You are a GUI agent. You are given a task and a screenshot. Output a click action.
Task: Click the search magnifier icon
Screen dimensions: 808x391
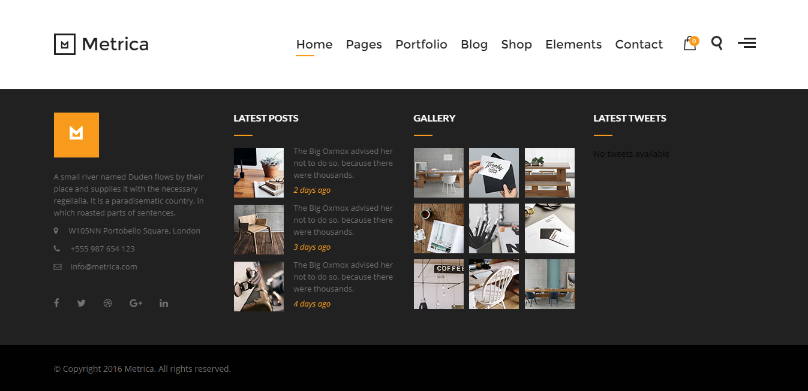click(x=717, y=43)
